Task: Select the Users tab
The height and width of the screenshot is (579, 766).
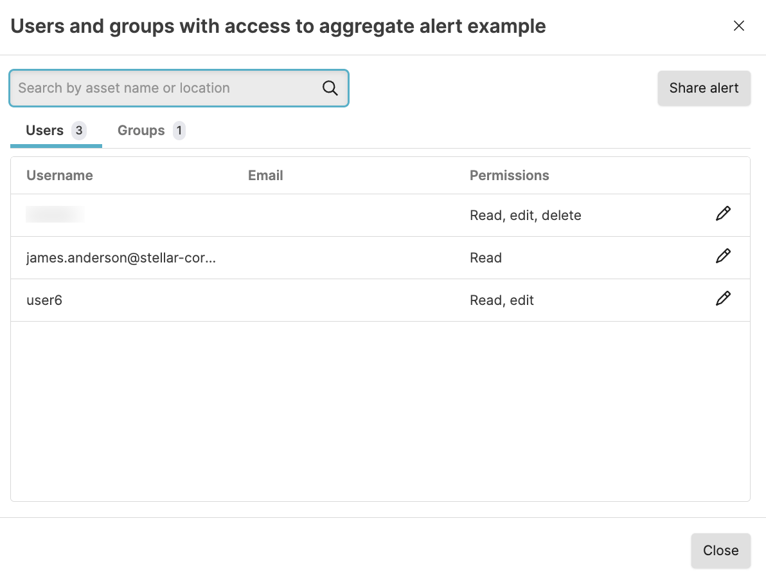Action: 45,131
